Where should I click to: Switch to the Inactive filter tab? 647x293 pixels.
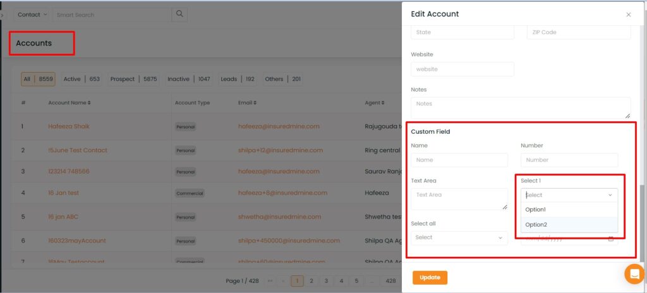[189, 79]
